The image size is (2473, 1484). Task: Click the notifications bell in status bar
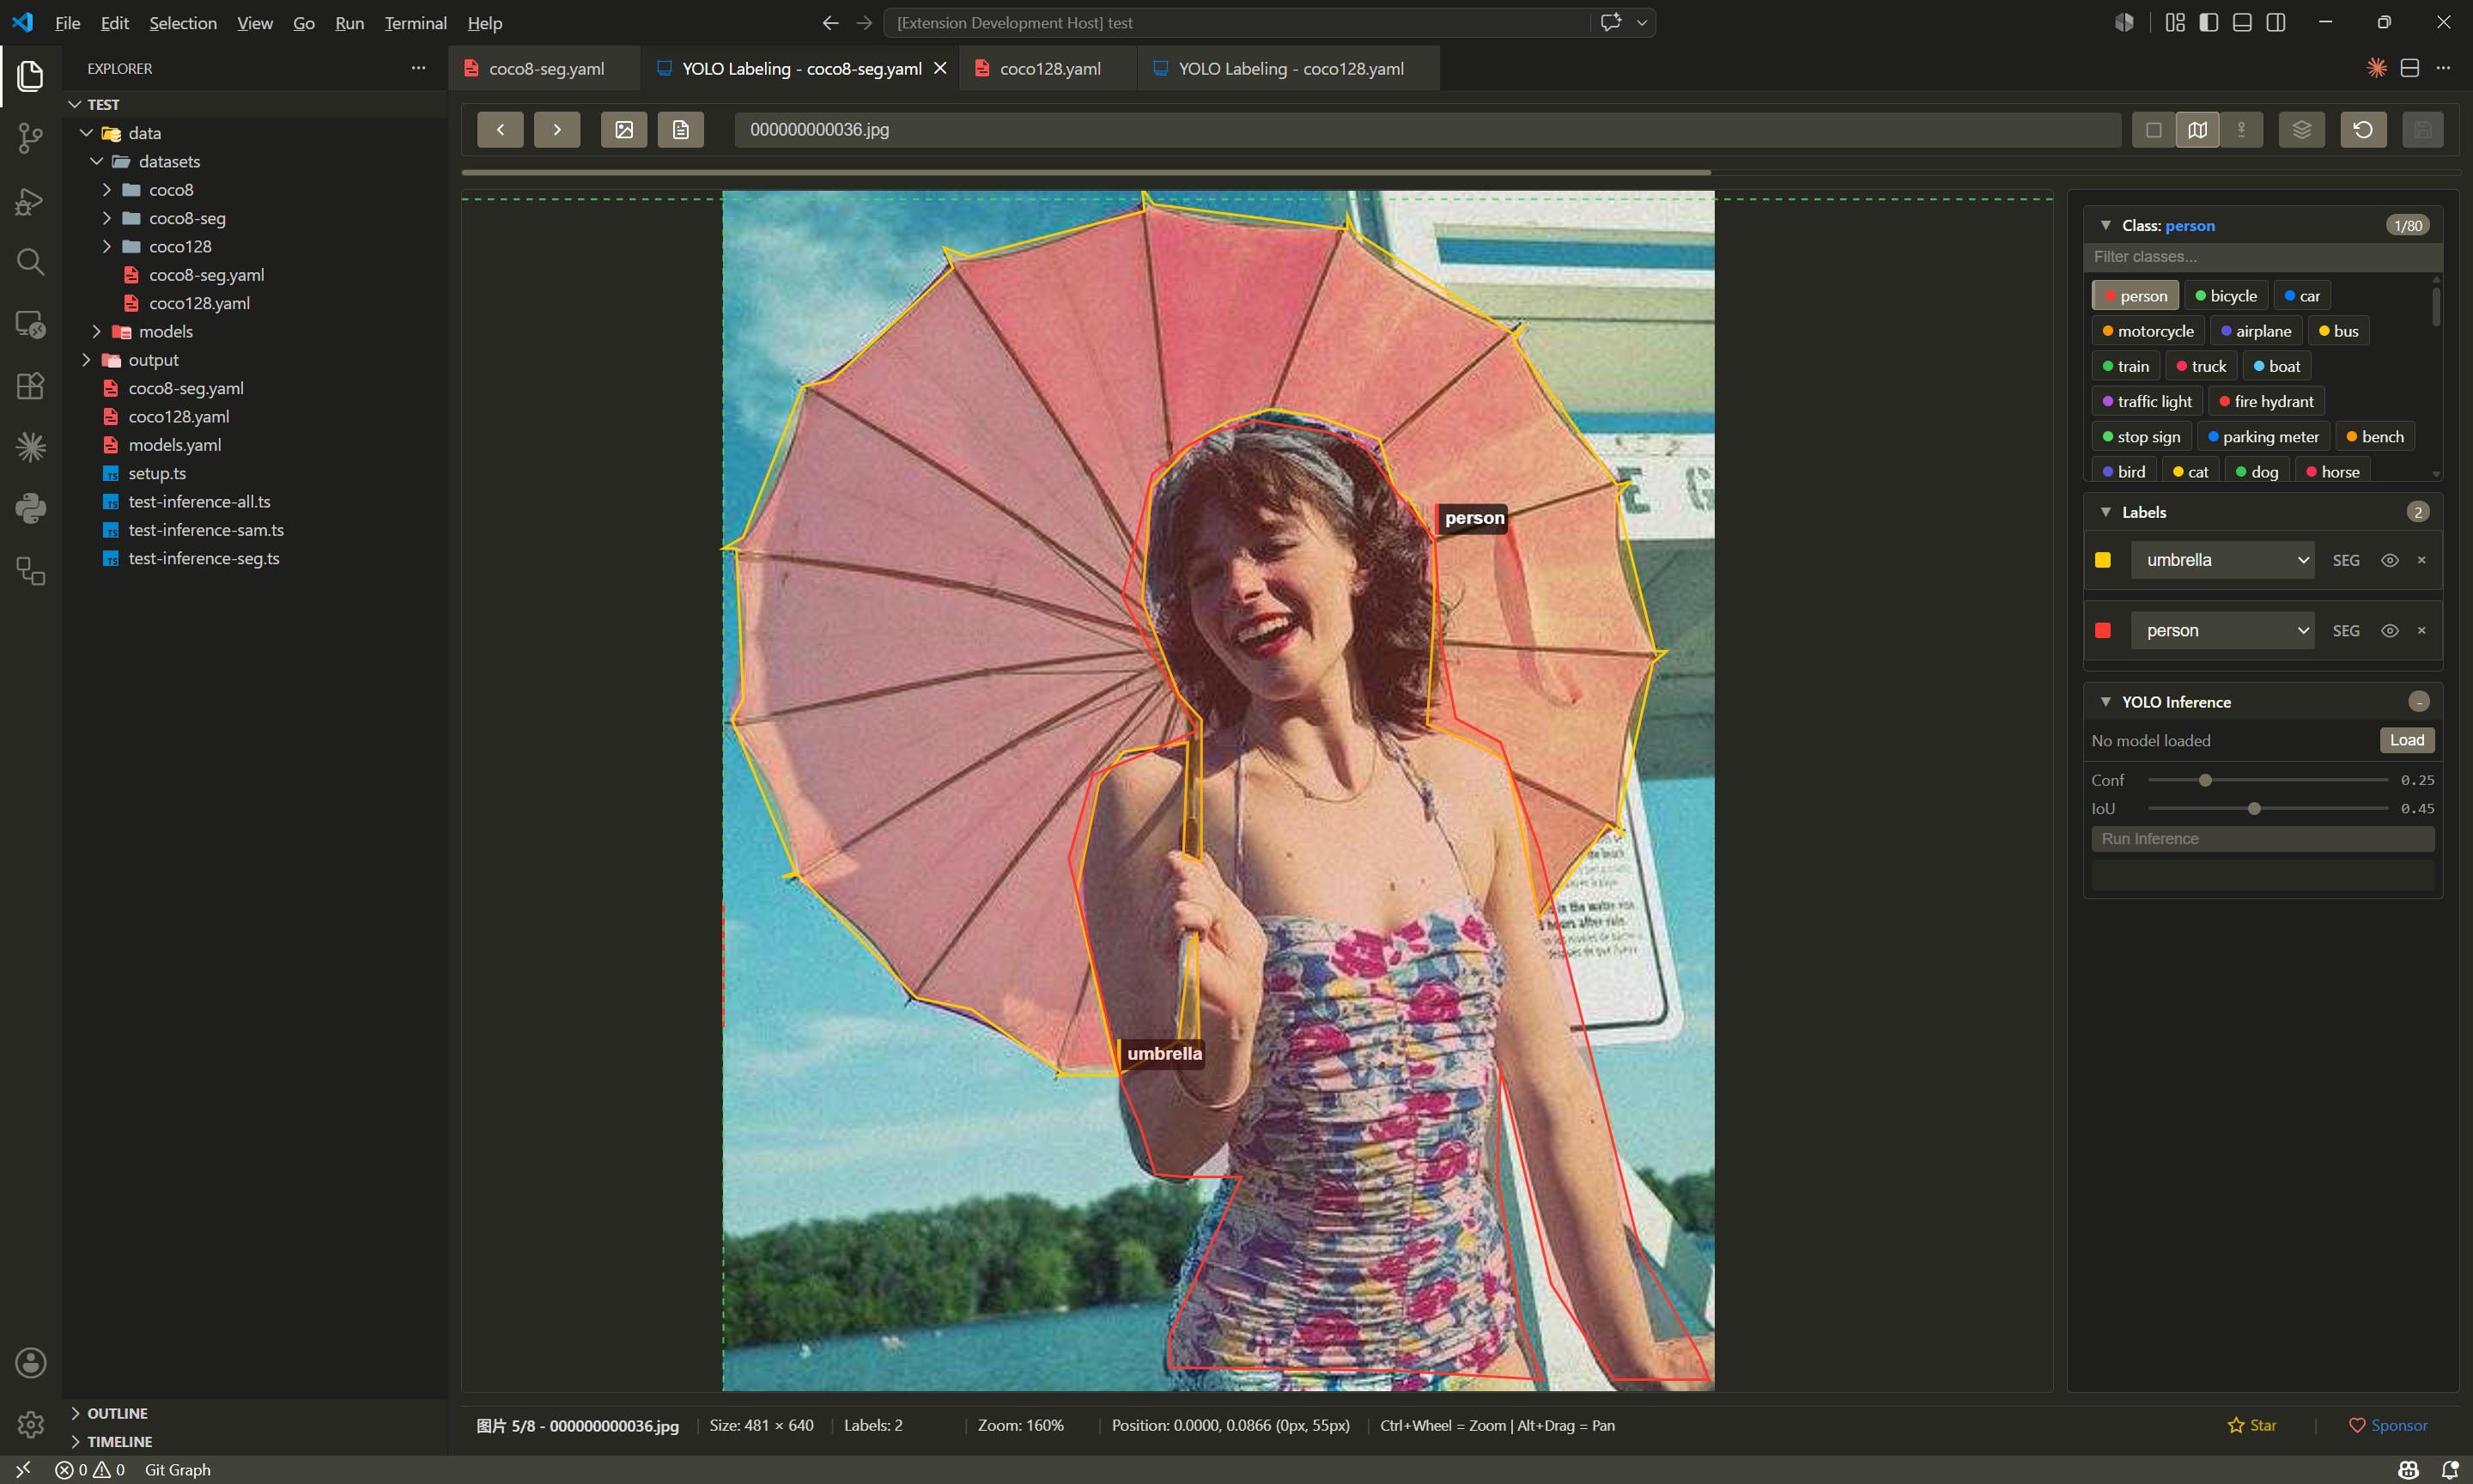2449,1470
